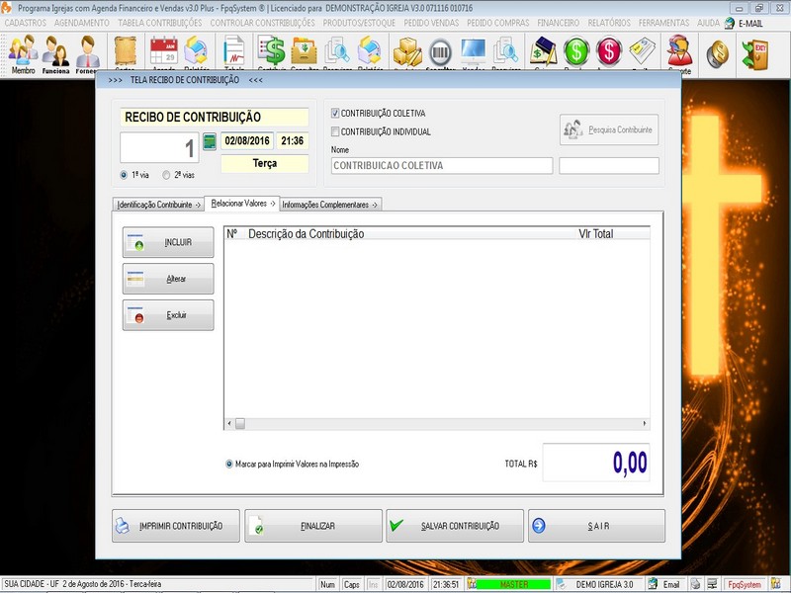Open the products boxes stock icon
Screen dimensions: 791x593
(407, 52)
